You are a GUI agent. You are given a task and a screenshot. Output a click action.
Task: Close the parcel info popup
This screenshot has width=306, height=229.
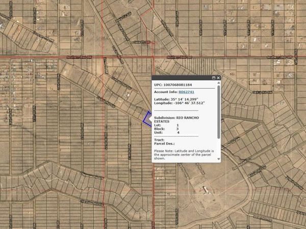(x=218, y=78)
